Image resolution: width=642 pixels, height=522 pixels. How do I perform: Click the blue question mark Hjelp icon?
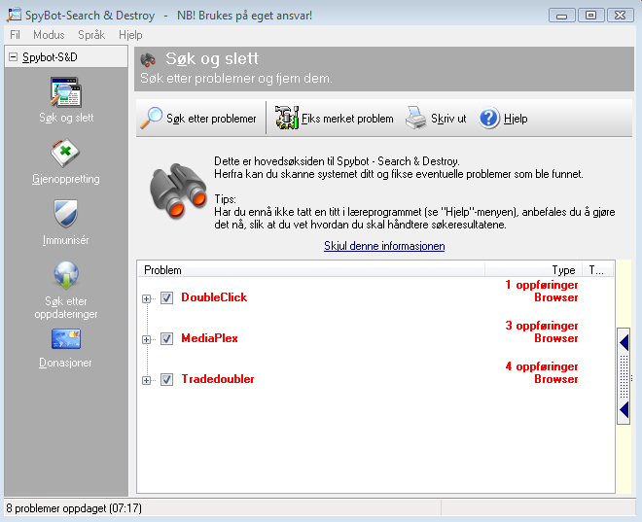pos(489,119)
